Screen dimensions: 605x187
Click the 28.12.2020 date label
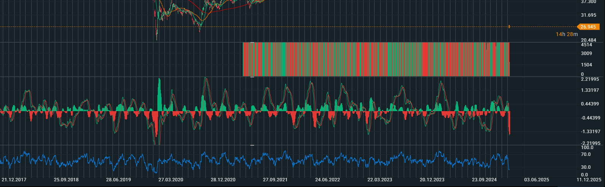point(223,180)
